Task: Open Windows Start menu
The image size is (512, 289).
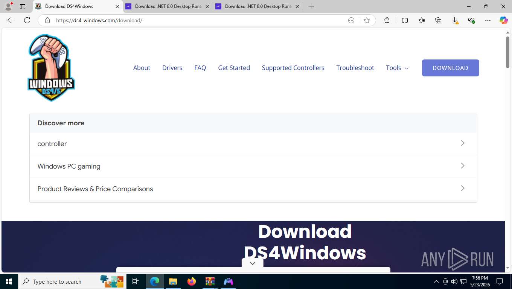Action: [x=9, y=281]
